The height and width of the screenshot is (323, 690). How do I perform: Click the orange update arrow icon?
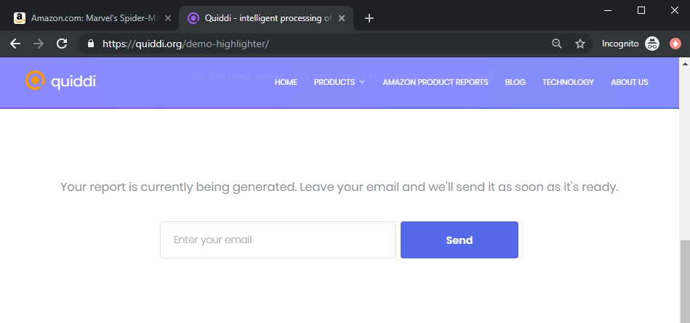(675, 44)
